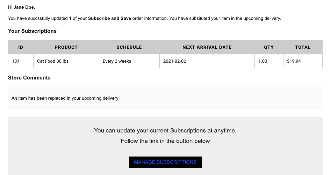Select subscription ID 137 cell
The width and height of the screenshot is (331, 175).
click(x=21, y=61)
